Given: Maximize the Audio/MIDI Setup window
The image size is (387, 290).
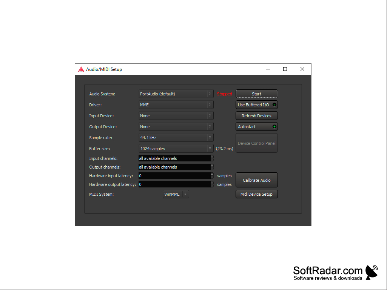Looking at the screenshot, I should [x=285, y=69].
